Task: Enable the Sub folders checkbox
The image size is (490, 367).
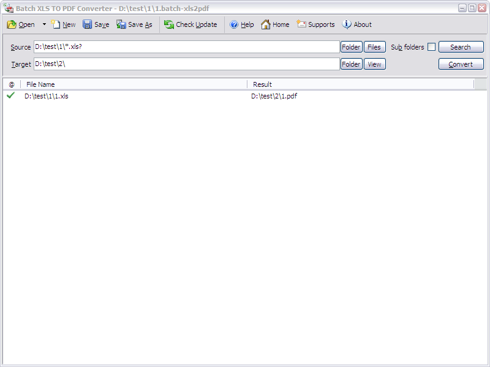Action: (432, 46)
